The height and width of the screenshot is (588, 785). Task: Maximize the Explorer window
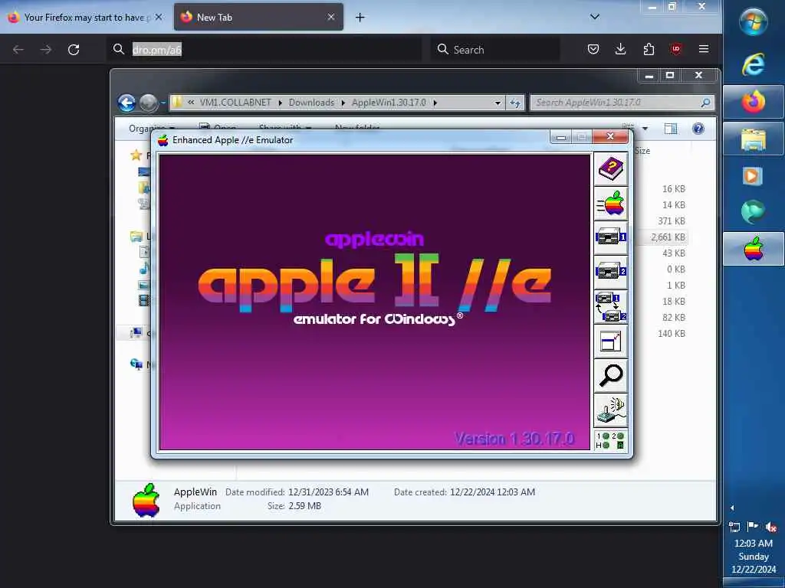click(x=670, y=75)
